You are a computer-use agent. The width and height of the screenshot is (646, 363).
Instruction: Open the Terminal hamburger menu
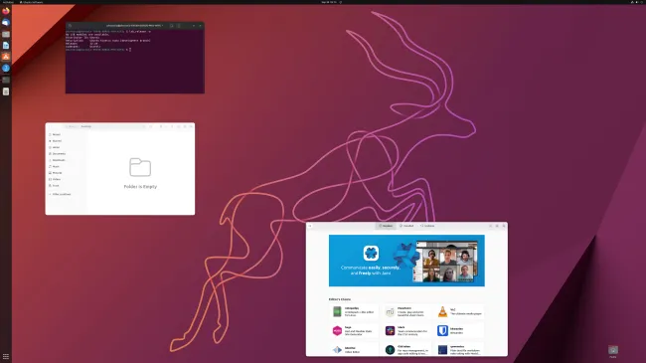tap(178, 26)
